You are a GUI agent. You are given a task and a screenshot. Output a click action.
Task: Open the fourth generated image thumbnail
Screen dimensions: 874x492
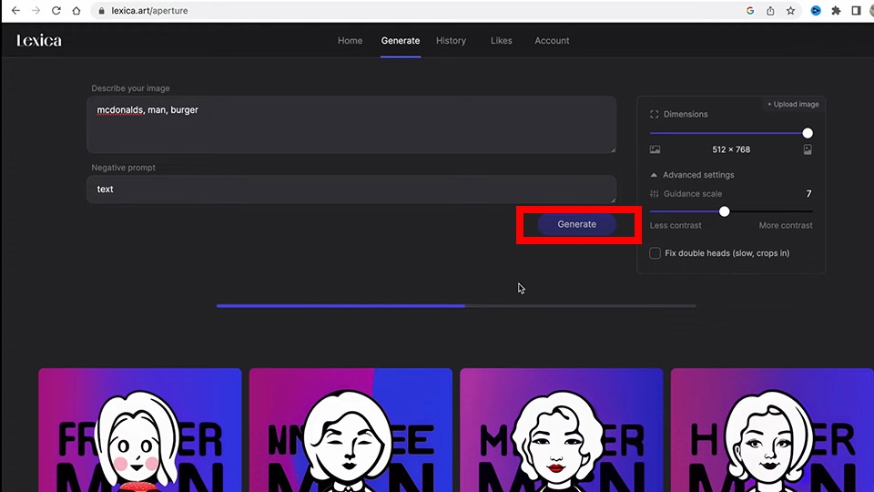[772, 430]
